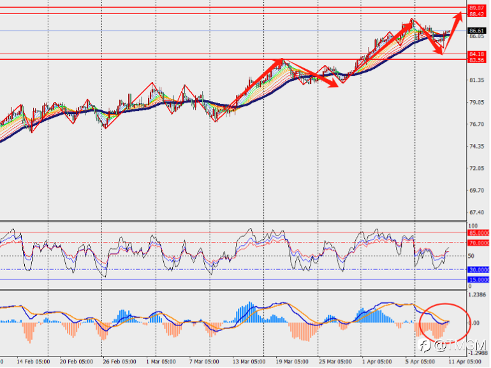
Task: Click the 19 Mar 05:00 time label
Action: click(292, 362)
